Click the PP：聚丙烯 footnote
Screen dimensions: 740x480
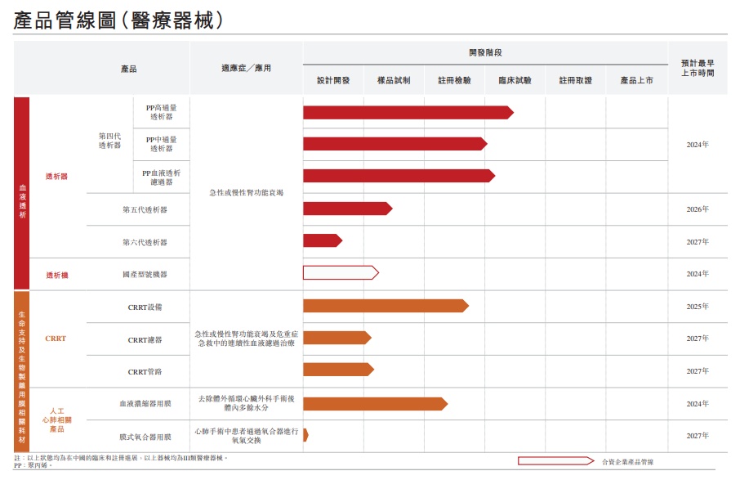point(33,465)
